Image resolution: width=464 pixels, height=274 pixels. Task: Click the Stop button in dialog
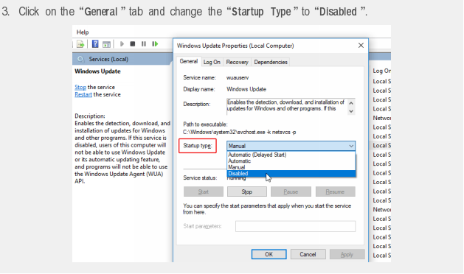247,192
